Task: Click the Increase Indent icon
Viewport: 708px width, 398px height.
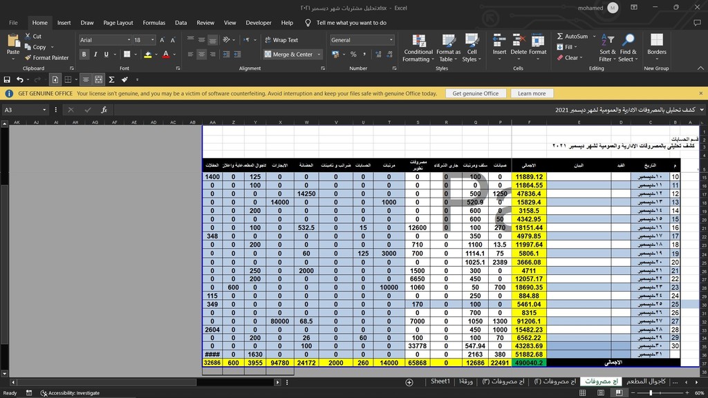Action: tap(237, 54)
